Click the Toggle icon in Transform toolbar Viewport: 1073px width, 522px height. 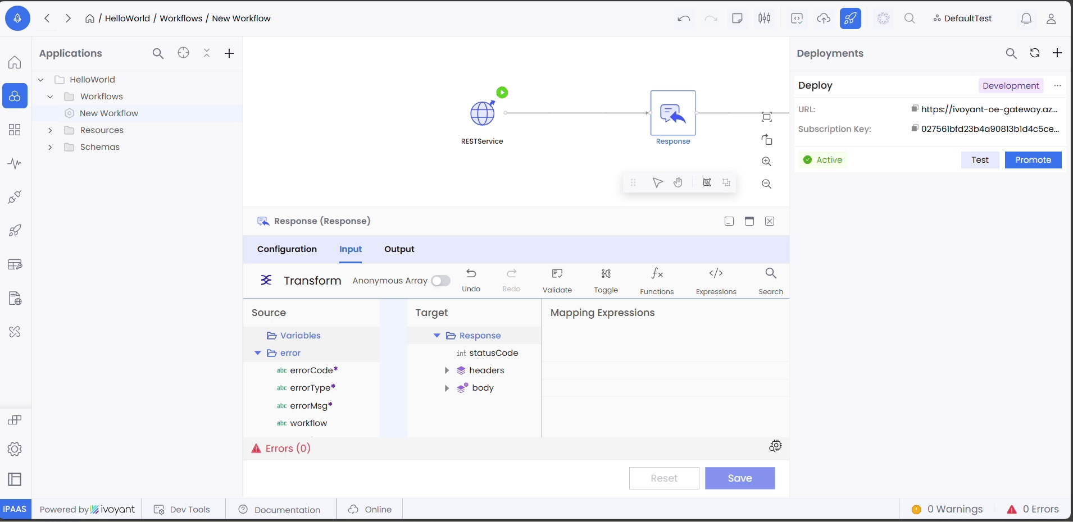point(606,274)
